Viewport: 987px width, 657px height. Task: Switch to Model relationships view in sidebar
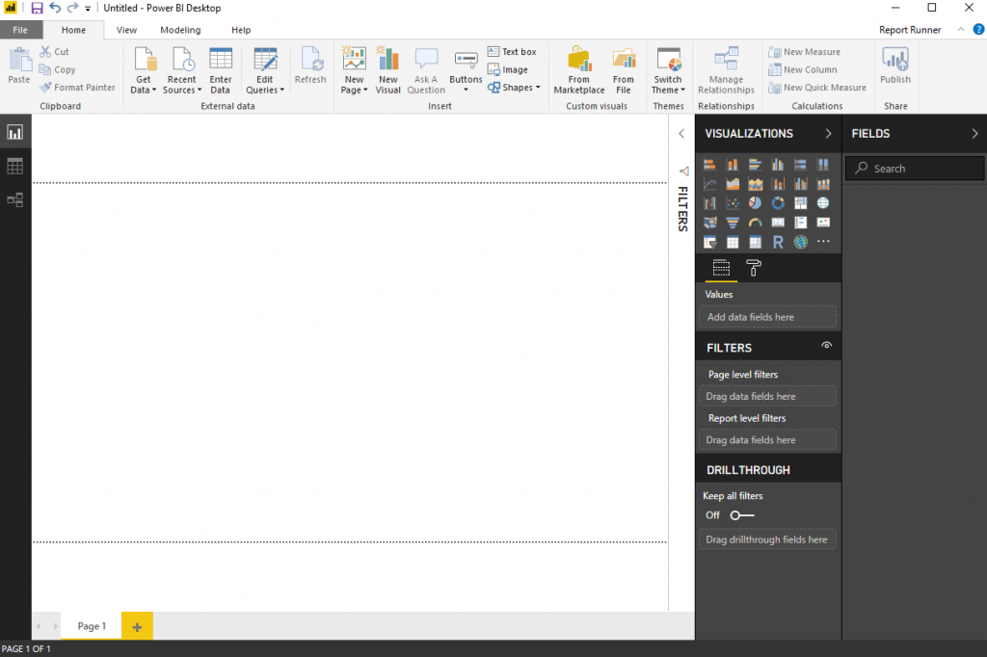click(x=14, y=200)
